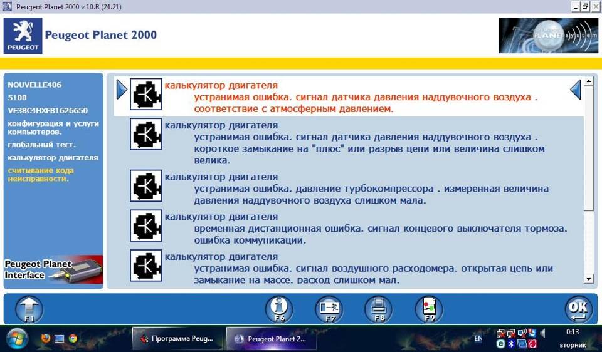
Task: Click the F8 print button
Action: 379,309
